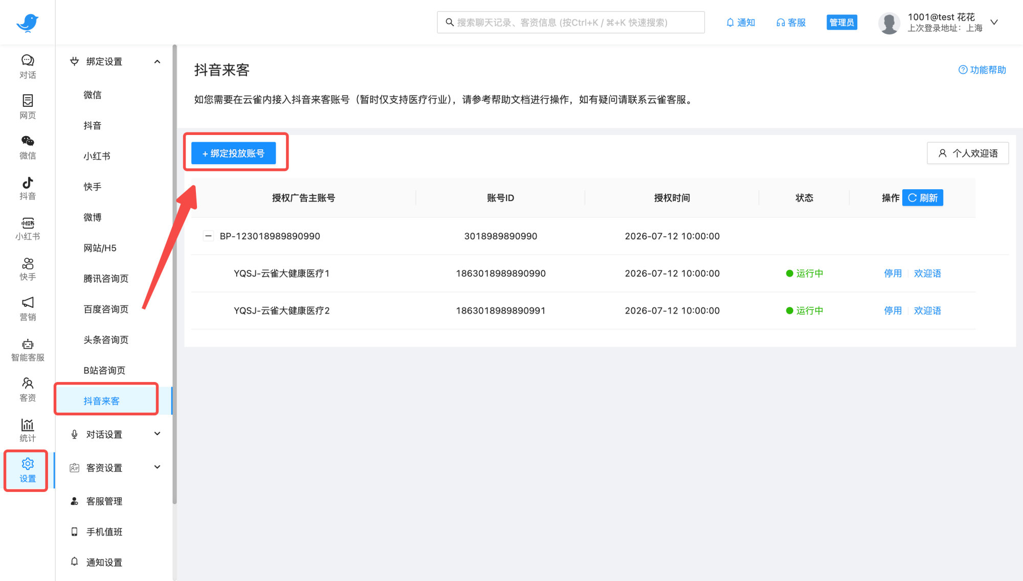Click 欢迎语 for YQSJ-云雀大健康医疗2
The image size is (1023, 581).
(x=927, y=310)
